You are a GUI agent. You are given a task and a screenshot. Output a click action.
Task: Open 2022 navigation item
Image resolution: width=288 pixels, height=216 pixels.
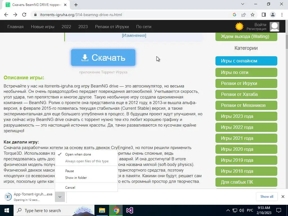click(x=66, y=27)
